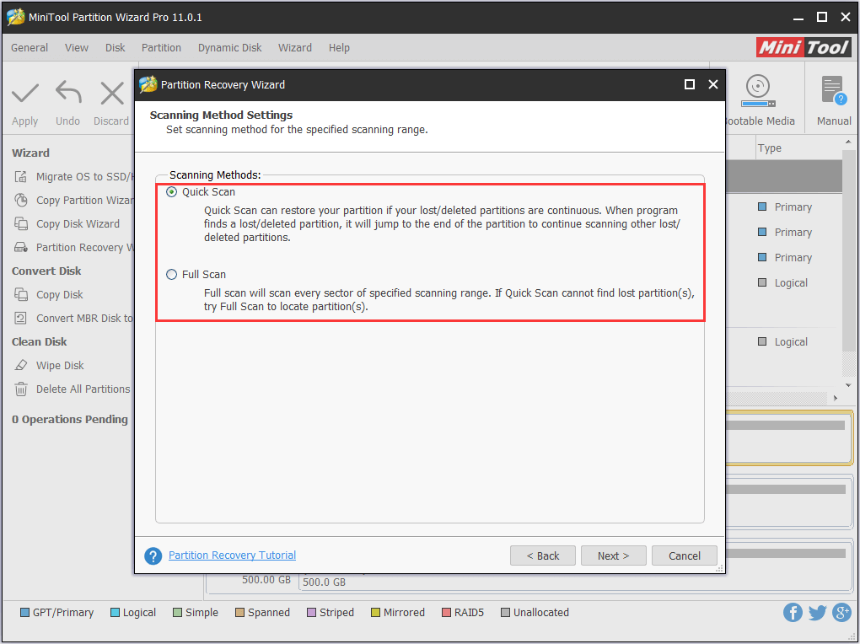Click the Logical legend swatch
This screenshot has width=860, height=644.
click(116, 612)
